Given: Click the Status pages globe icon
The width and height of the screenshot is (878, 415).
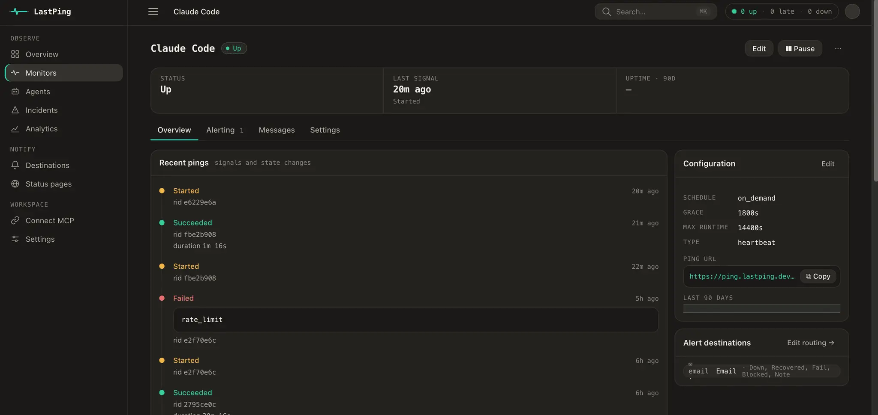Looking at the screenshot, I should click(x=15, y=184).
